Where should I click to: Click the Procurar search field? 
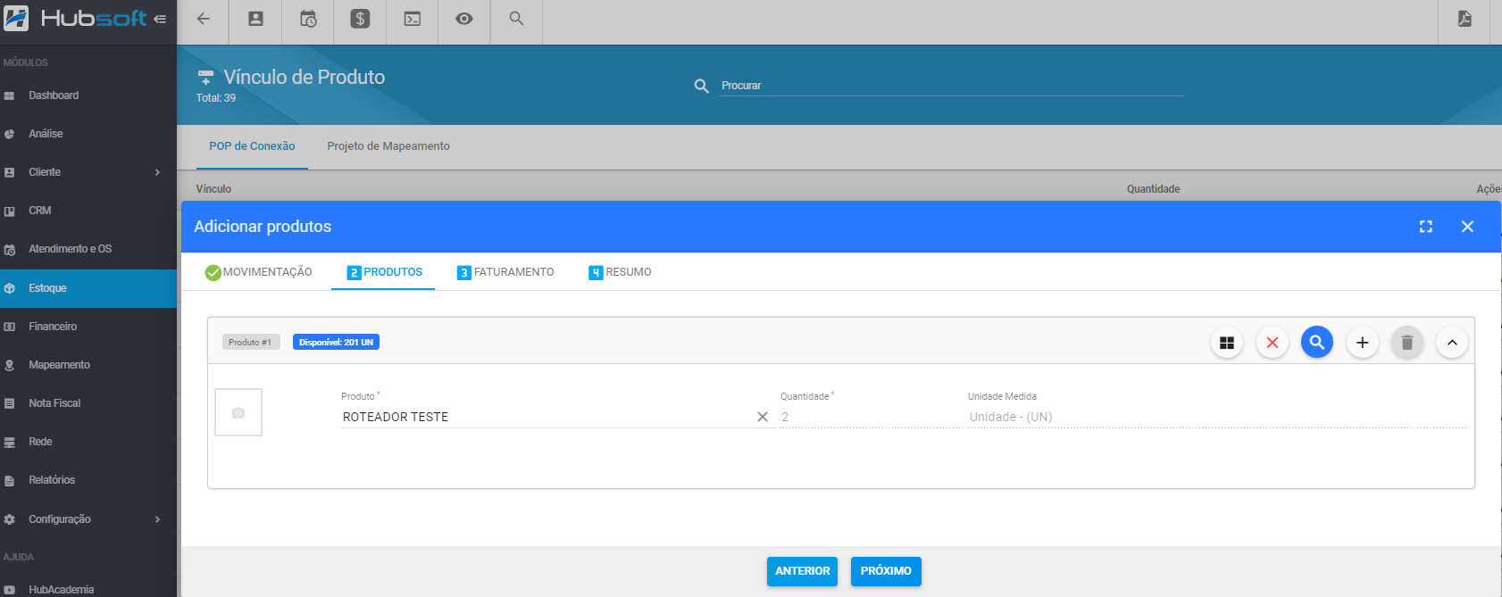[952, 86]
